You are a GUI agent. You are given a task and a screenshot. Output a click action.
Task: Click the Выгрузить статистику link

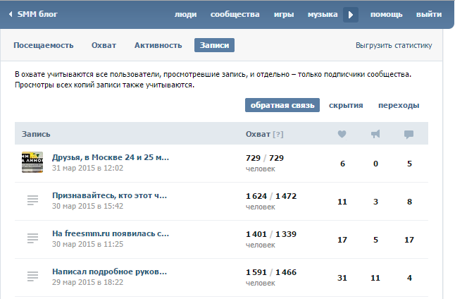pyautogui.click(x=394, y=45)
